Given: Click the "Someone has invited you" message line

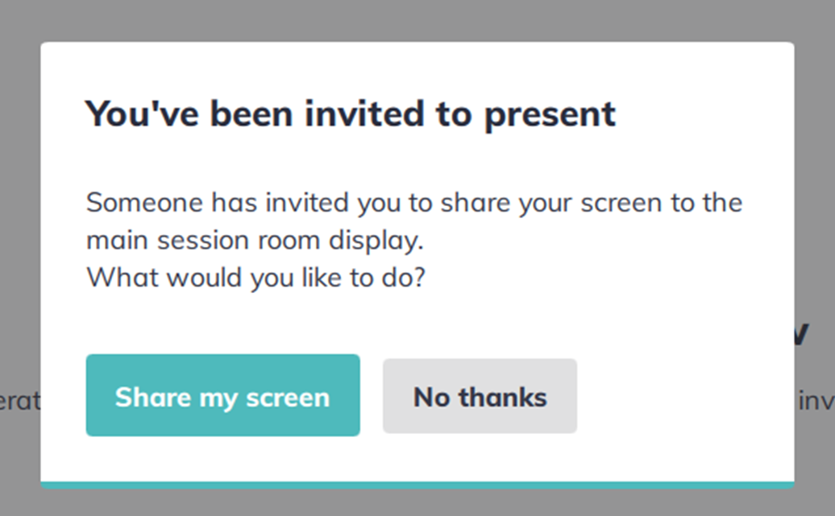Looking at the screenshot, I should point(413,202).
